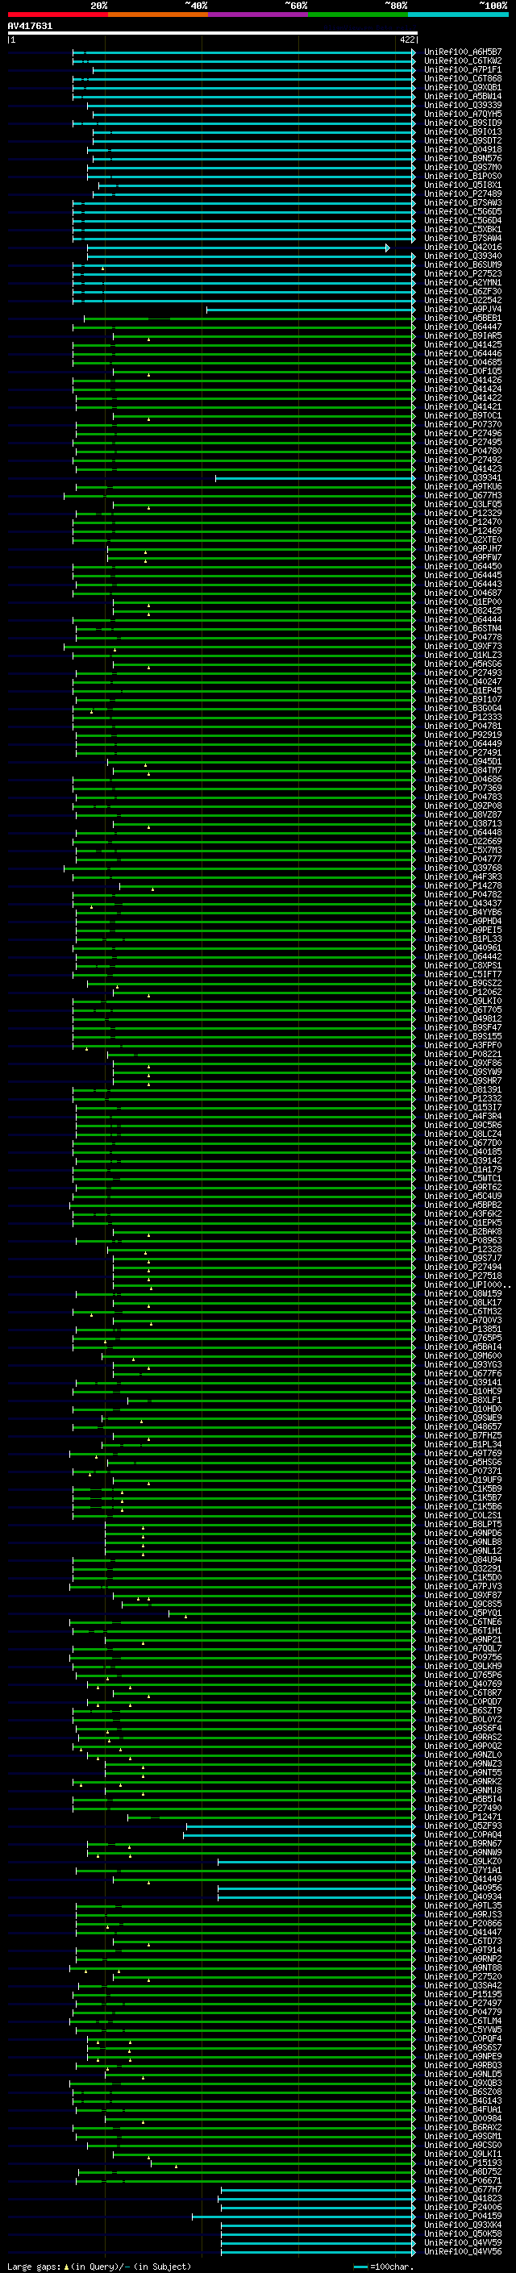Select hit label UniRef100_Q42016

(462, 247)
